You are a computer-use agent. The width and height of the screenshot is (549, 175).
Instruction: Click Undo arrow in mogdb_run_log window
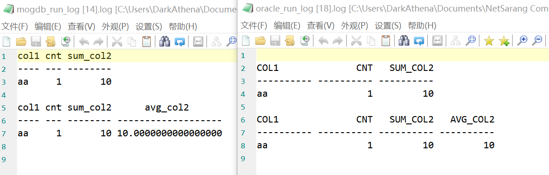(x=84, y=42)
